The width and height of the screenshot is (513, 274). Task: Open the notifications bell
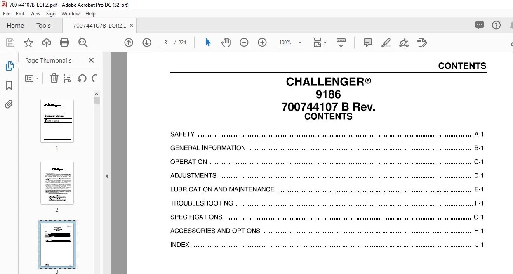(511, 26)
